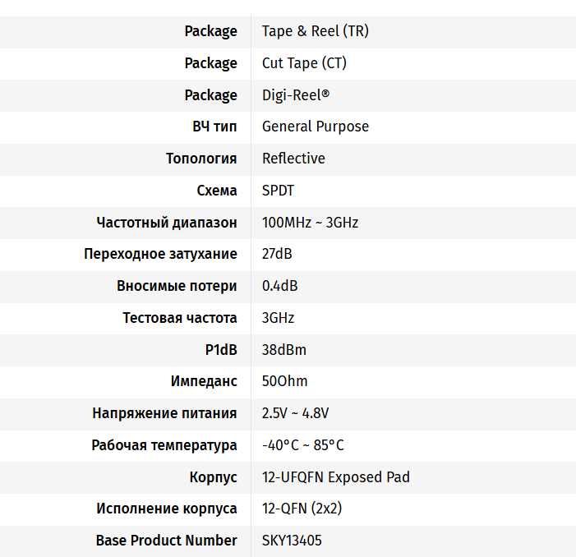Screen dimensions: 576x557
Task: Click the "-40°C ~ 85°C" temperature value
Action: (x=302, y=445)
